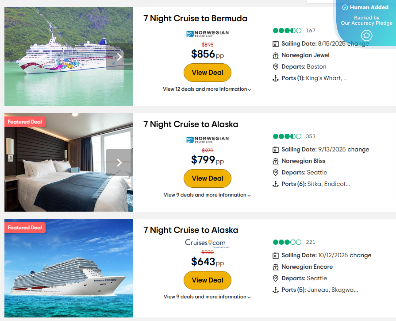Click the anchor icon next to King's Wharf ports
The height and width of the screenshot is (321, 396).
276,78
